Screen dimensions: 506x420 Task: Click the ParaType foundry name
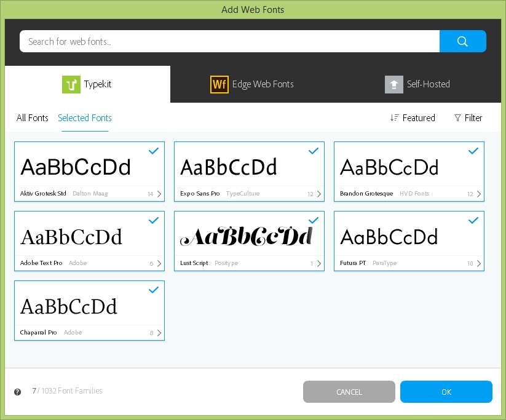pos(385,263)
